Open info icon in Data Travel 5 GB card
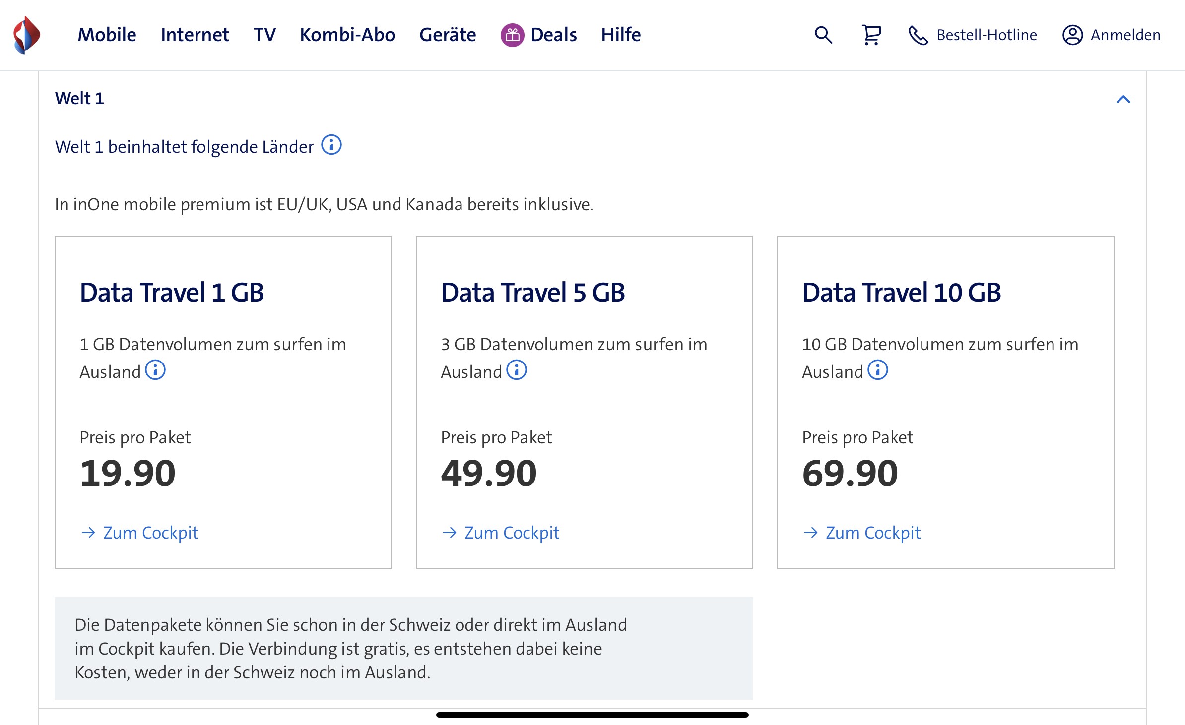1185x725 pixels. coord(517,370)
